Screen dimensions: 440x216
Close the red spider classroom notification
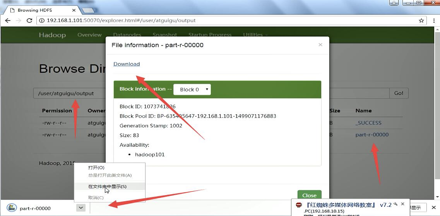tap(403, 204)
